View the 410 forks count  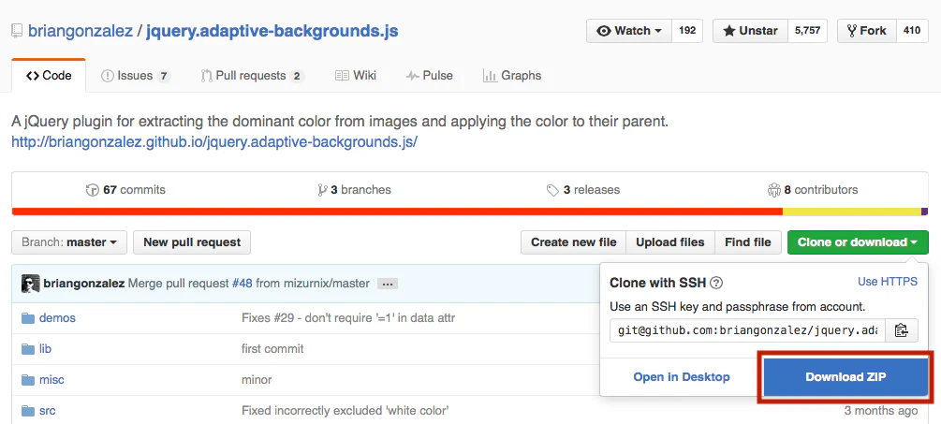click(912, 31)
